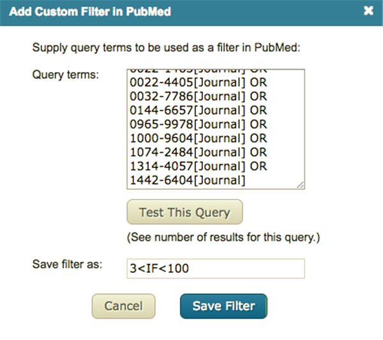Place cursor on line 0022-4405[Journal] OR
Image resolution: width=383 pixels, height=340 pixels.
click(x=197, y=82)
